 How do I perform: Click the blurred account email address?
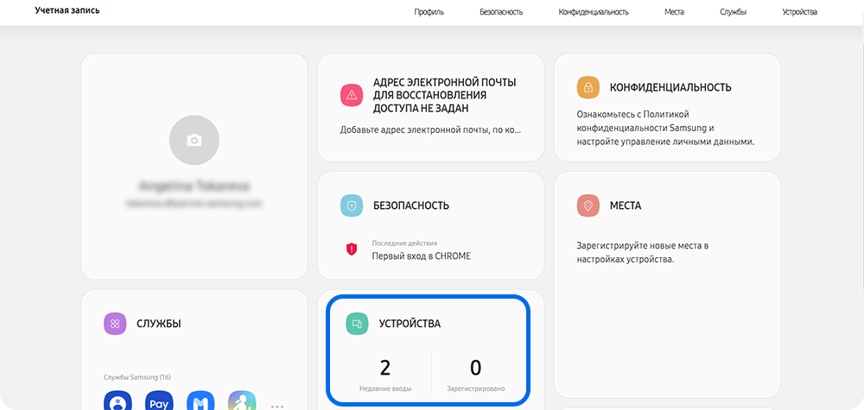tap(194, 204)
